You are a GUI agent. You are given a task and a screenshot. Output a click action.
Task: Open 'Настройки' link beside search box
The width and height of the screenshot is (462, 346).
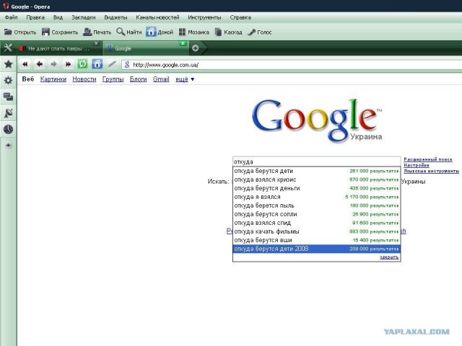pyautogui.click(x=417, y=165)
